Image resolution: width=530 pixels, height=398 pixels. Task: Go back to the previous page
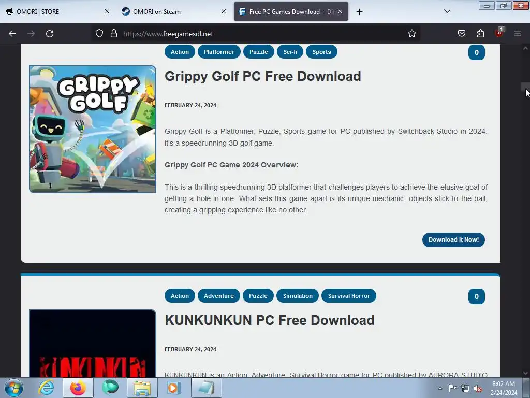tap(12, 34)
